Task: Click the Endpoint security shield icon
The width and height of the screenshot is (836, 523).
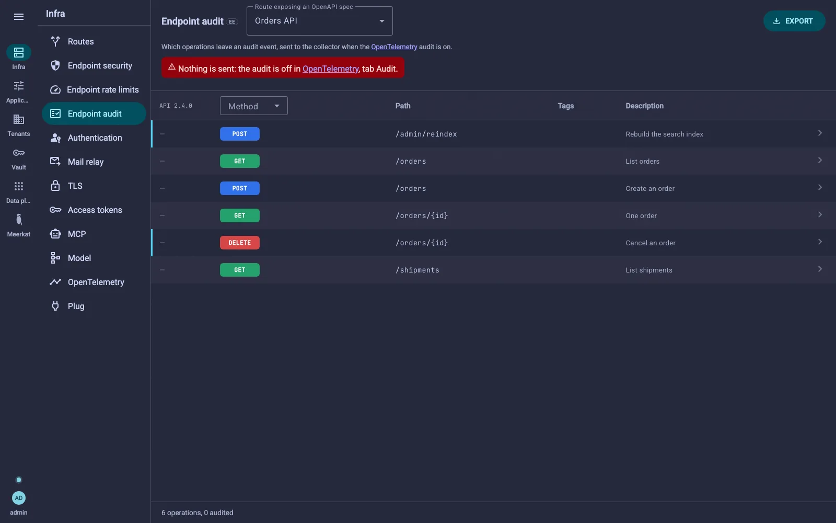Action: (x=55, y=65)
